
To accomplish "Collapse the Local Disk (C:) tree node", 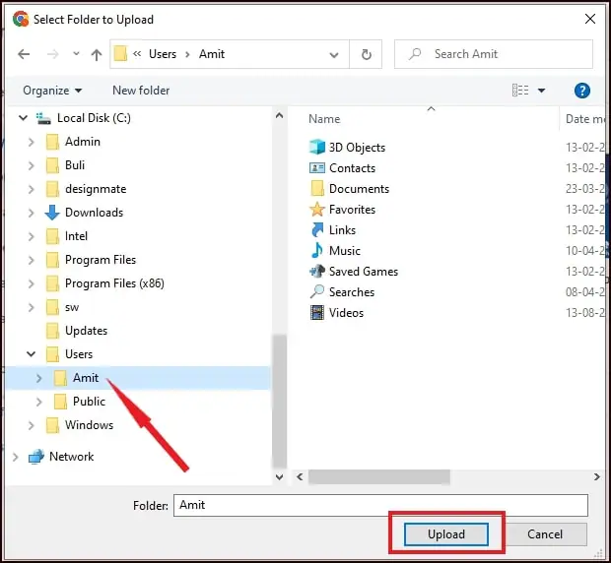I will pos(23,117).
